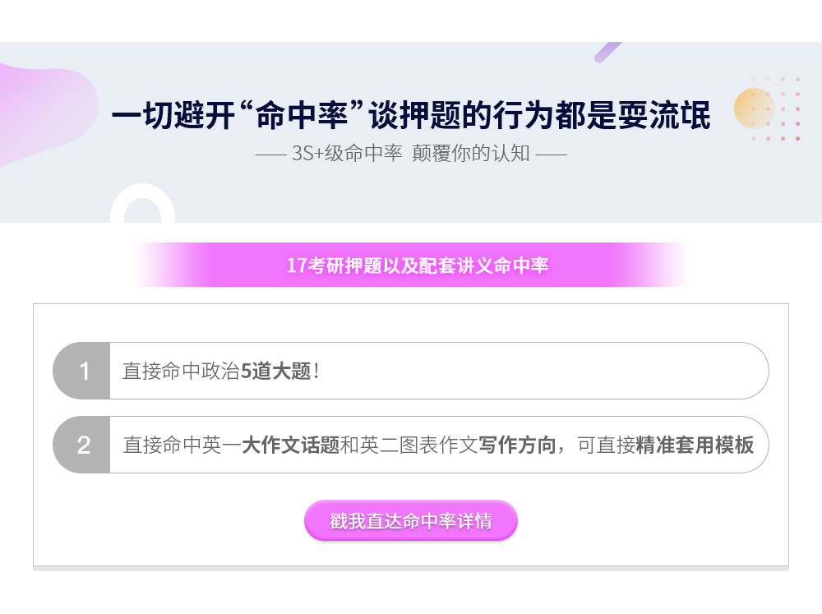This screenshot has height=614, width=822.
Task: Click the 直接命中英一大作文话题 row
Action: click(x=411, y=445)
